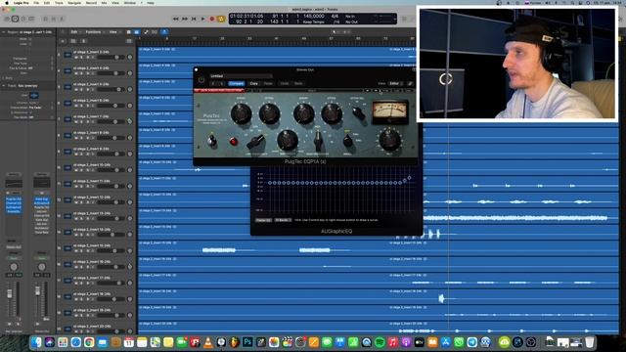
Task: Open Spotify from the dock
Action: click(x=380, y=342)
